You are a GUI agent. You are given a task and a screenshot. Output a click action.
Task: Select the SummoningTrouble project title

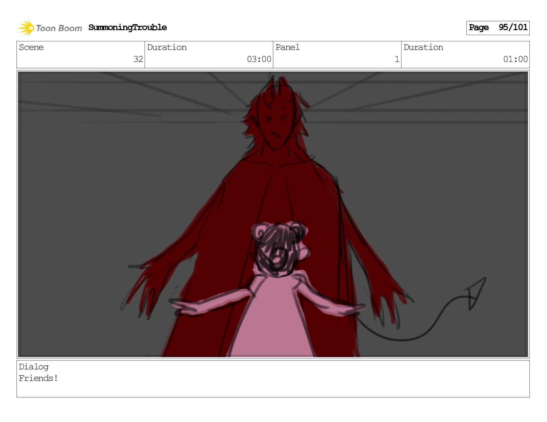coord(128,27)
